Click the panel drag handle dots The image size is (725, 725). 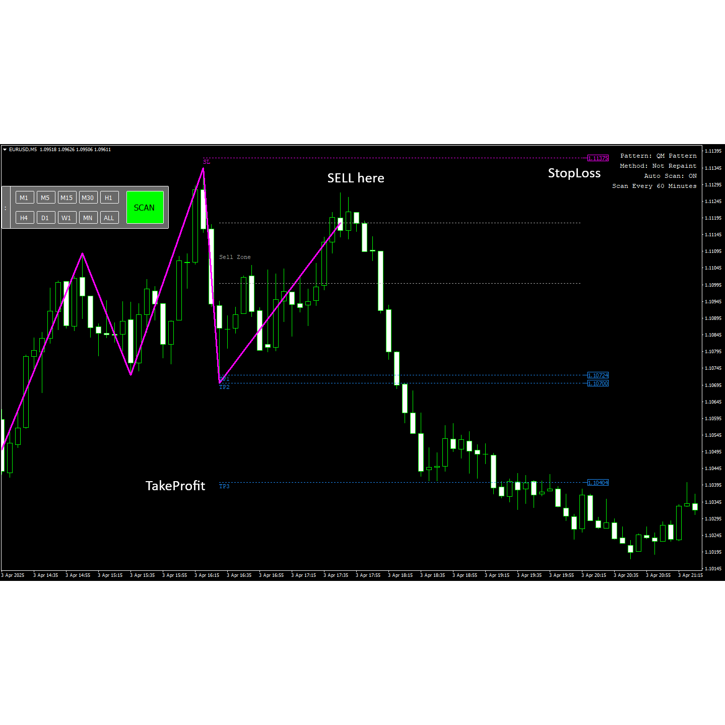[x=6, y=208]
